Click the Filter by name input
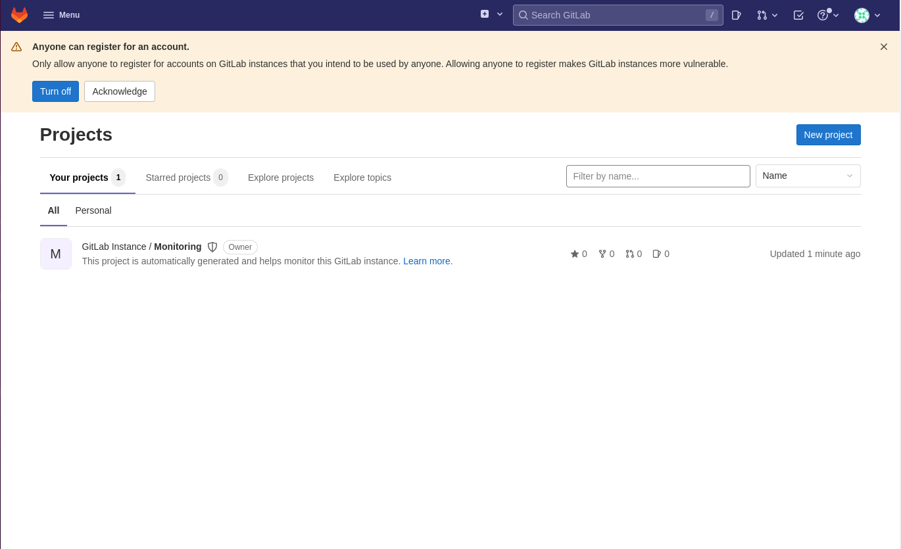Viewport: 901px width, 549px height. [658, 176]
